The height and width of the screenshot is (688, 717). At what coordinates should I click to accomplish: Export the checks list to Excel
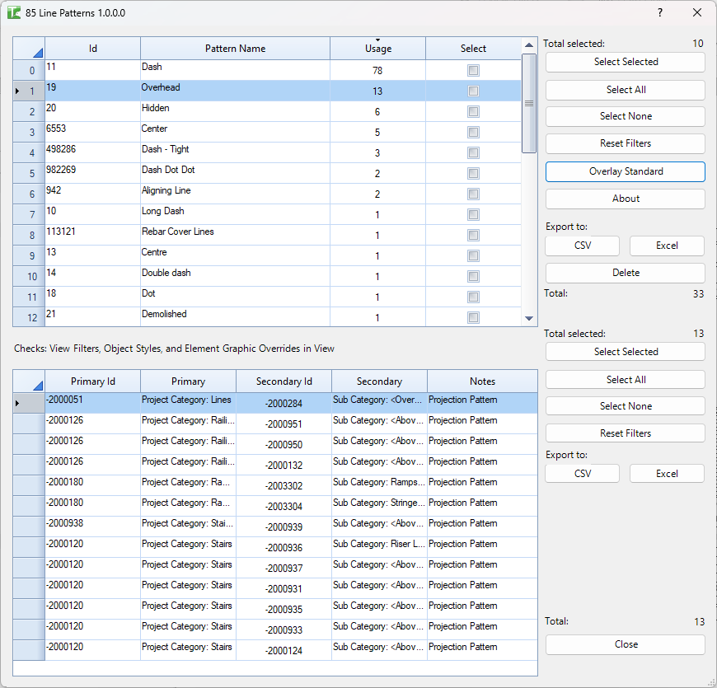click(x=667, y=473)
